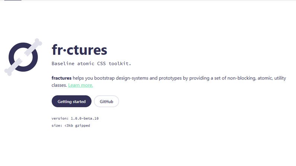Click the word CSS in the tagline
The width and height of the screenshot is (296, 166).
click(x=101, y=64)
